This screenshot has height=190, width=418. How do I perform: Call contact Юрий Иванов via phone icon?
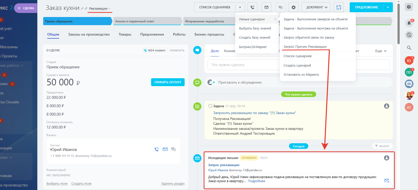(157, 149)
